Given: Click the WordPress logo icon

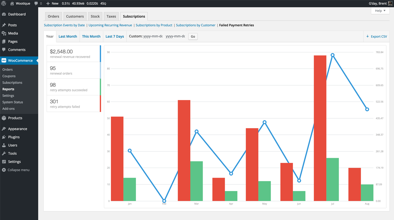Looking at the screenshot, I should coord(4,3).
